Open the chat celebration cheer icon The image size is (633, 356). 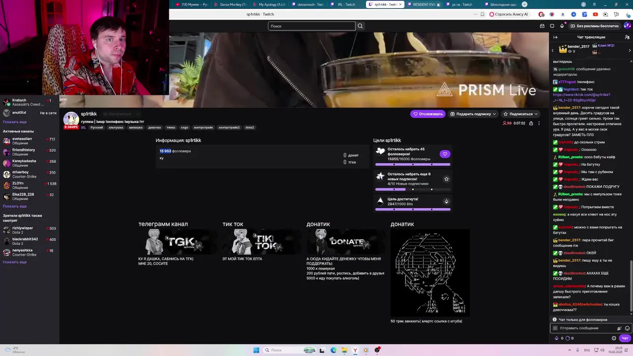point(619,328)
